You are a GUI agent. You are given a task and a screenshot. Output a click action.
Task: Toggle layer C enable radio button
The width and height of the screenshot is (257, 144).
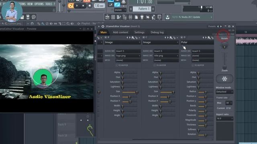point(144,37)
